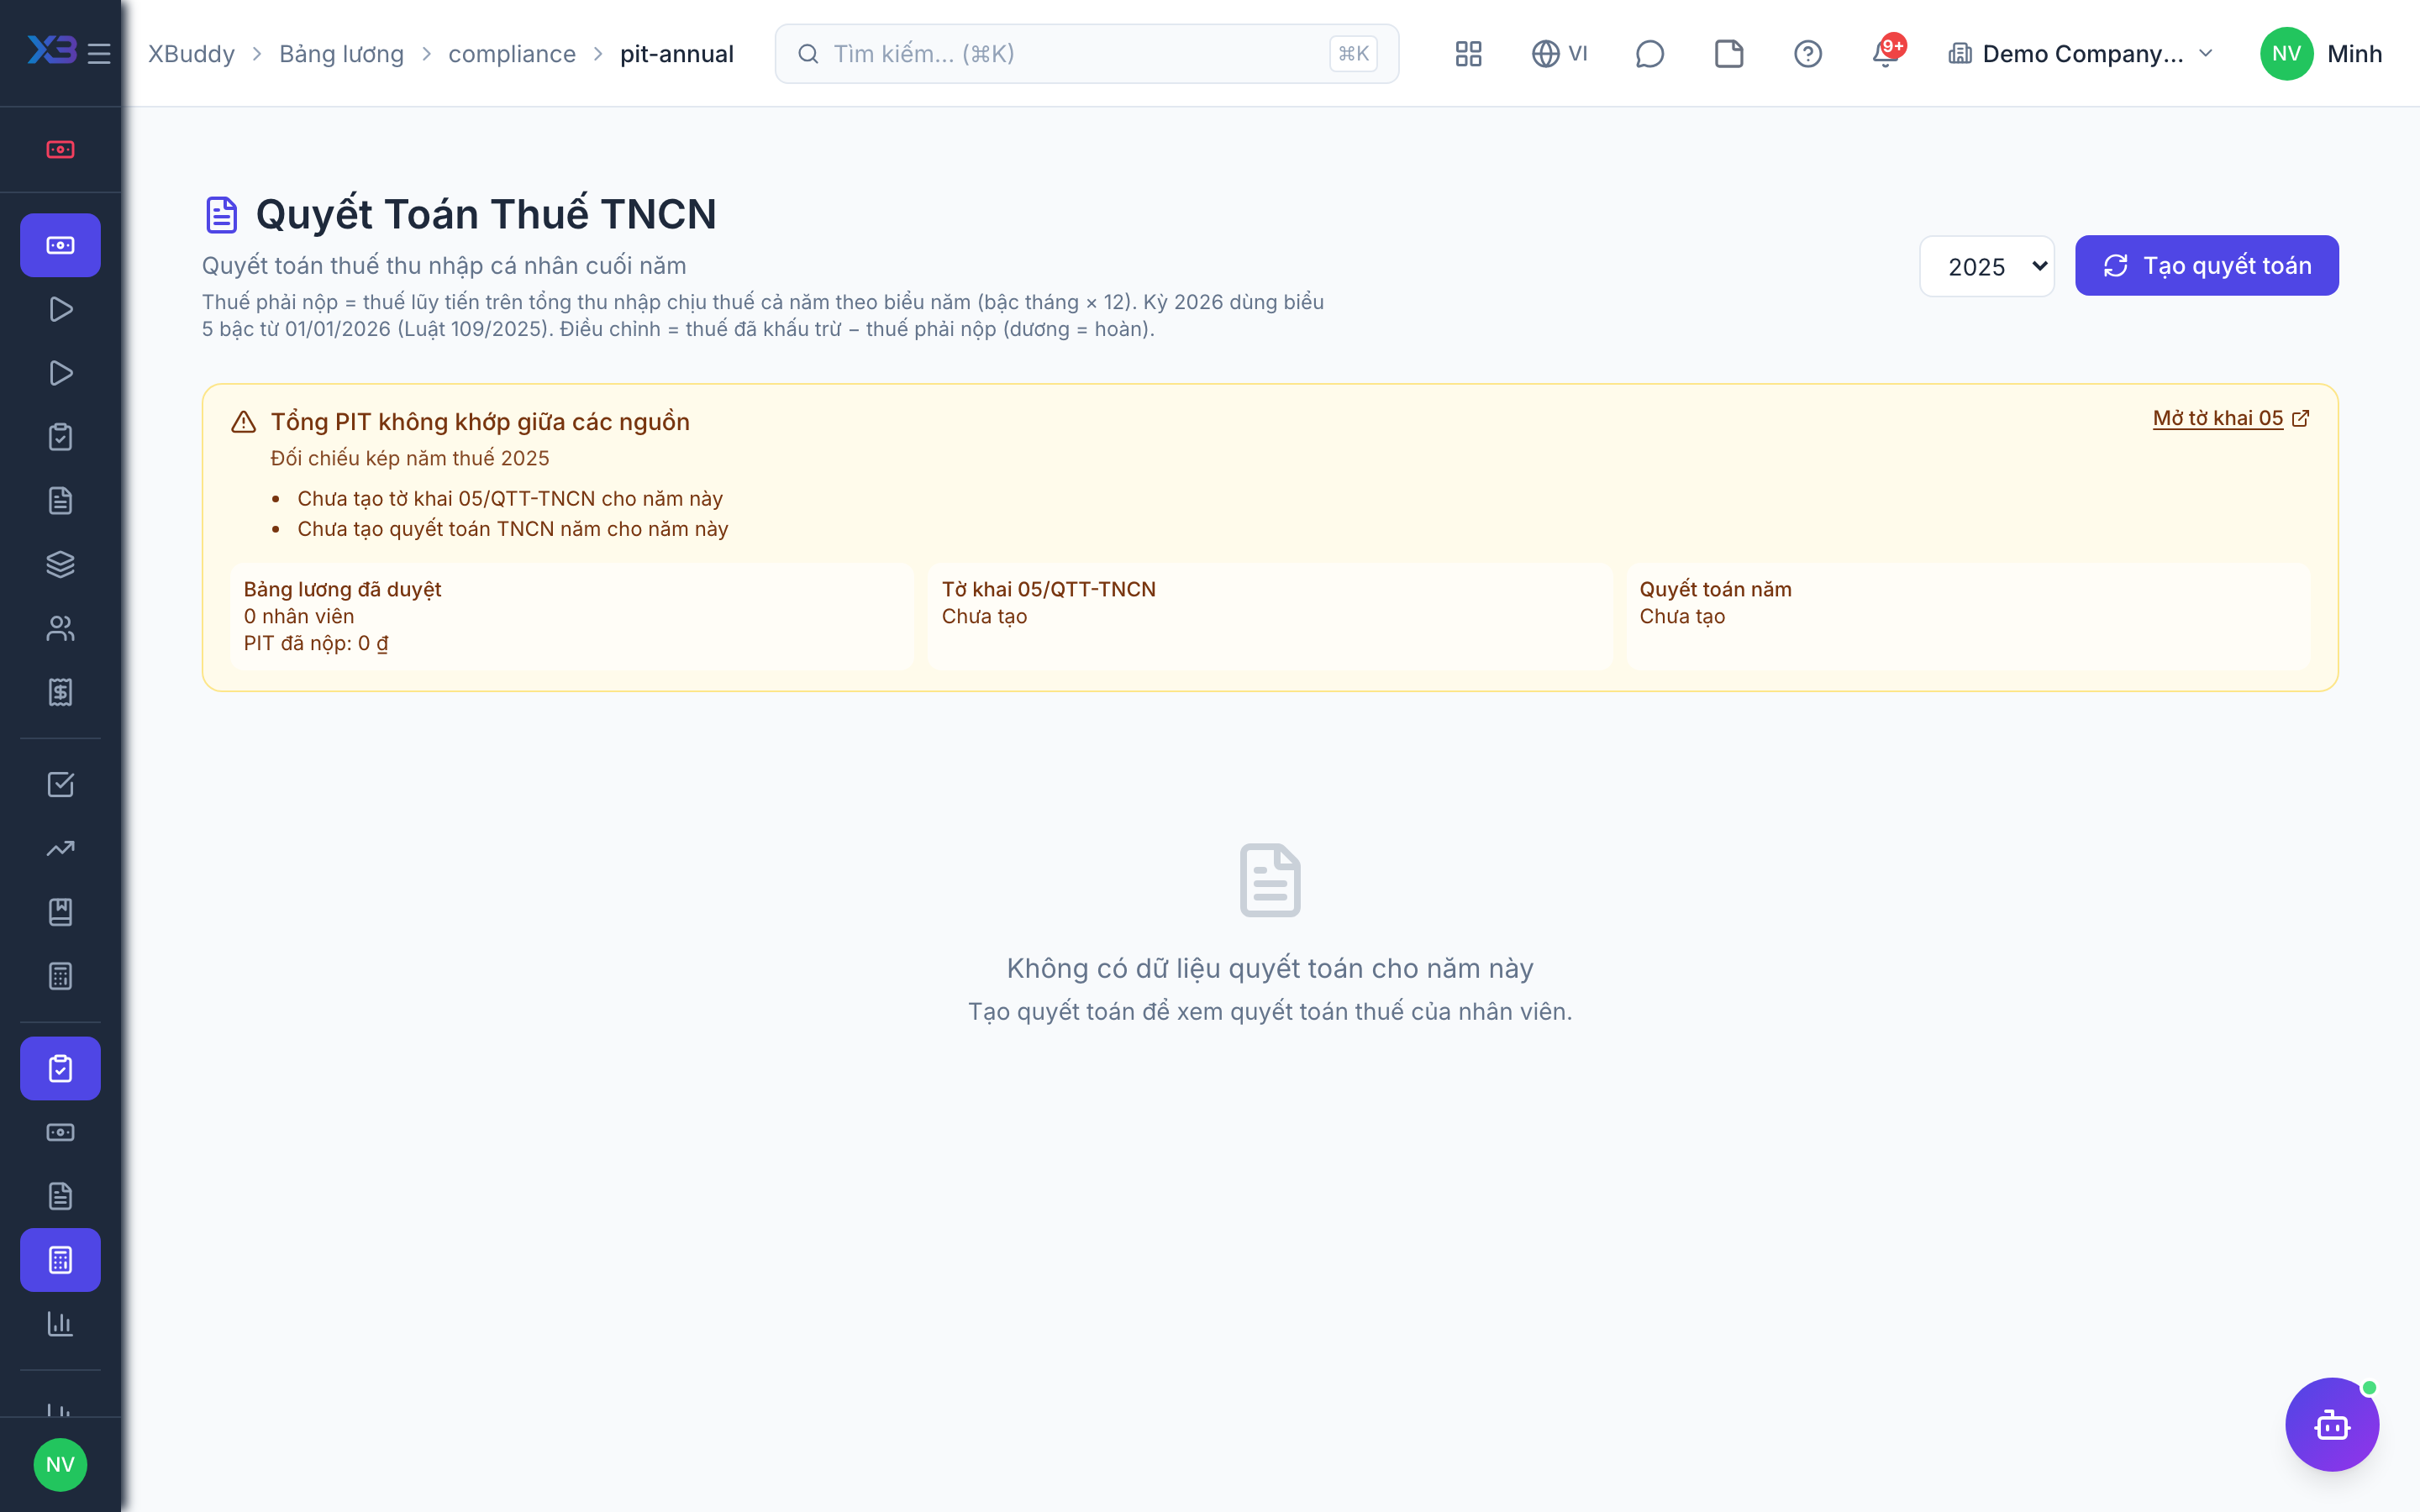Open the layers stack sidebar icon
The image size is (2420, 1512).
tap(60, 564)
